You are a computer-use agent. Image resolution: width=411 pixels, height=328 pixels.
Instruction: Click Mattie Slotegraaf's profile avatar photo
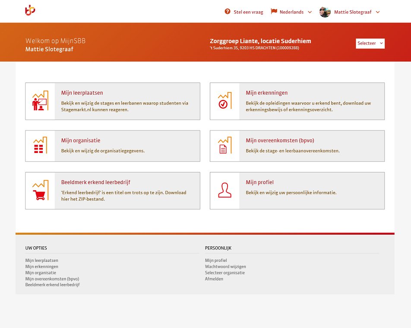click(x=325, y=12)
